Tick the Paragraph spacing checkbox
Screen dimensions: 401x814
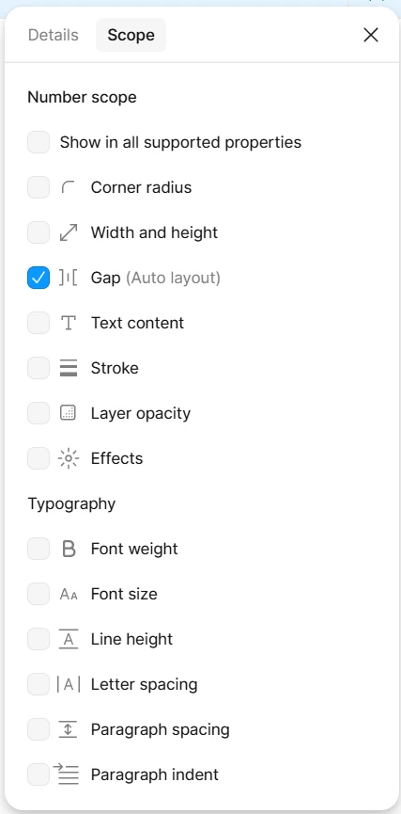(x=39, y=729)
